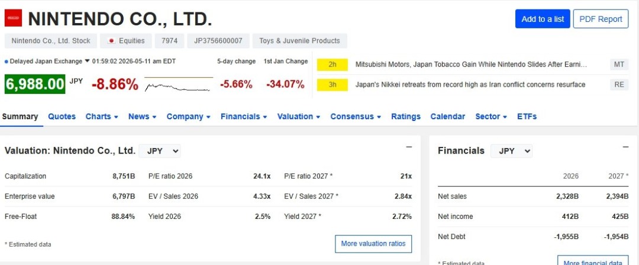The width and height of the screenshot is (639, 265).
Task: Click the Capitalization value 8,751B
Action: [124, 176]
